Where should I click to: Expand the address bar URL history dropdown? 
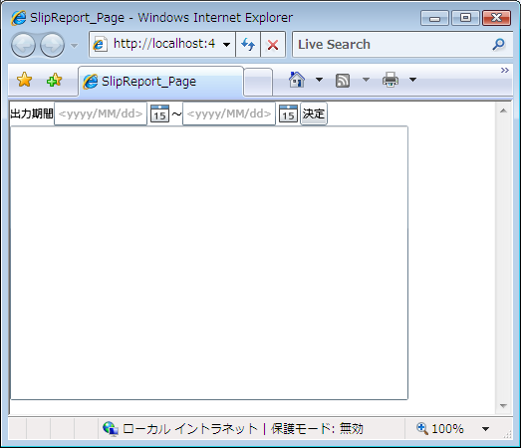[226, 45]
